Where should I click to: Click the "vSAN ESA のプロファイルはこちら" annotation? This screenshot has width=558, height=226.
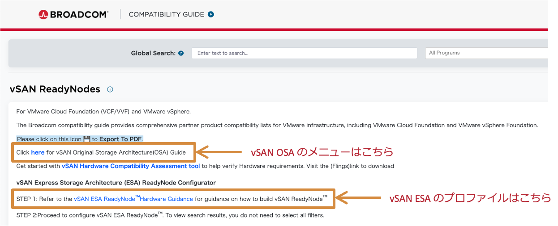[x=470, y=198]
